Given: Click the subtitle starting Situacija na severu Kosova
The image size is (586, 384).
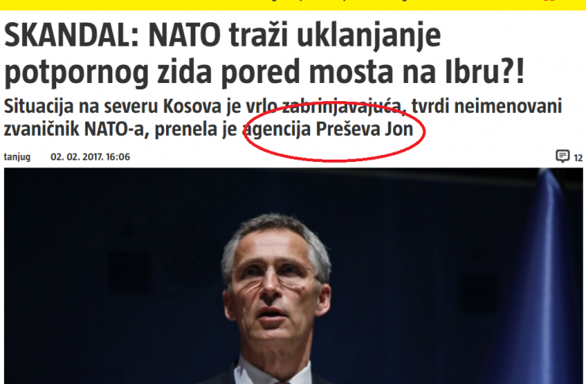Looking at the screenshot, I should coord(283,118).
